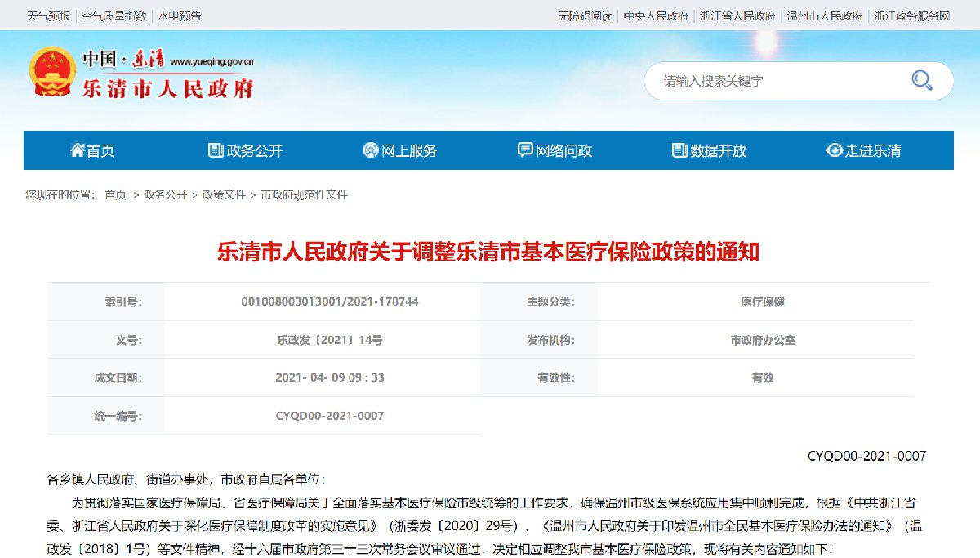Open the 天气预报 link
Screen dimensions: 980x558
point(48,16)
